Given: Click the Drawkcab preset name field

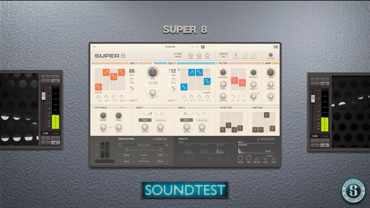Looking at the screenshot, I should [x=170, y=47].
